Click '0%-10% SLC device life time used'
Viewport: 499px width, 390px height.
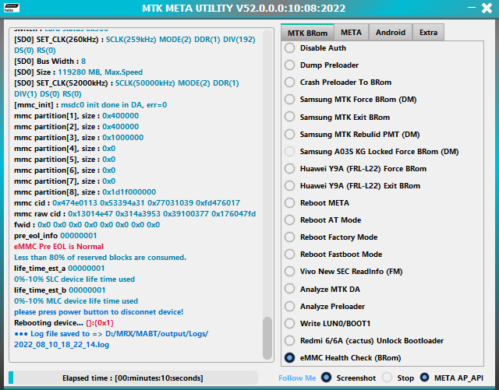(x=75, y=279)
